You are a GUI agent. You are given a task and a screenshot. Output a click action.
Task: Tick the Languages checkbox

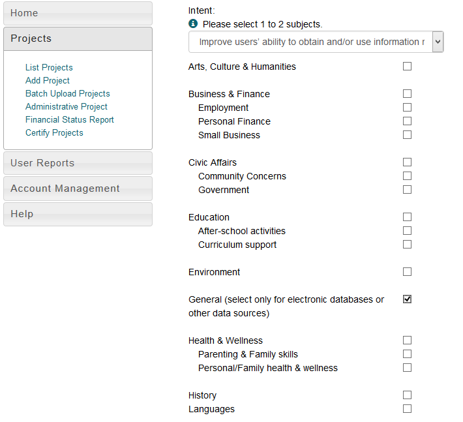coord(407,409)
